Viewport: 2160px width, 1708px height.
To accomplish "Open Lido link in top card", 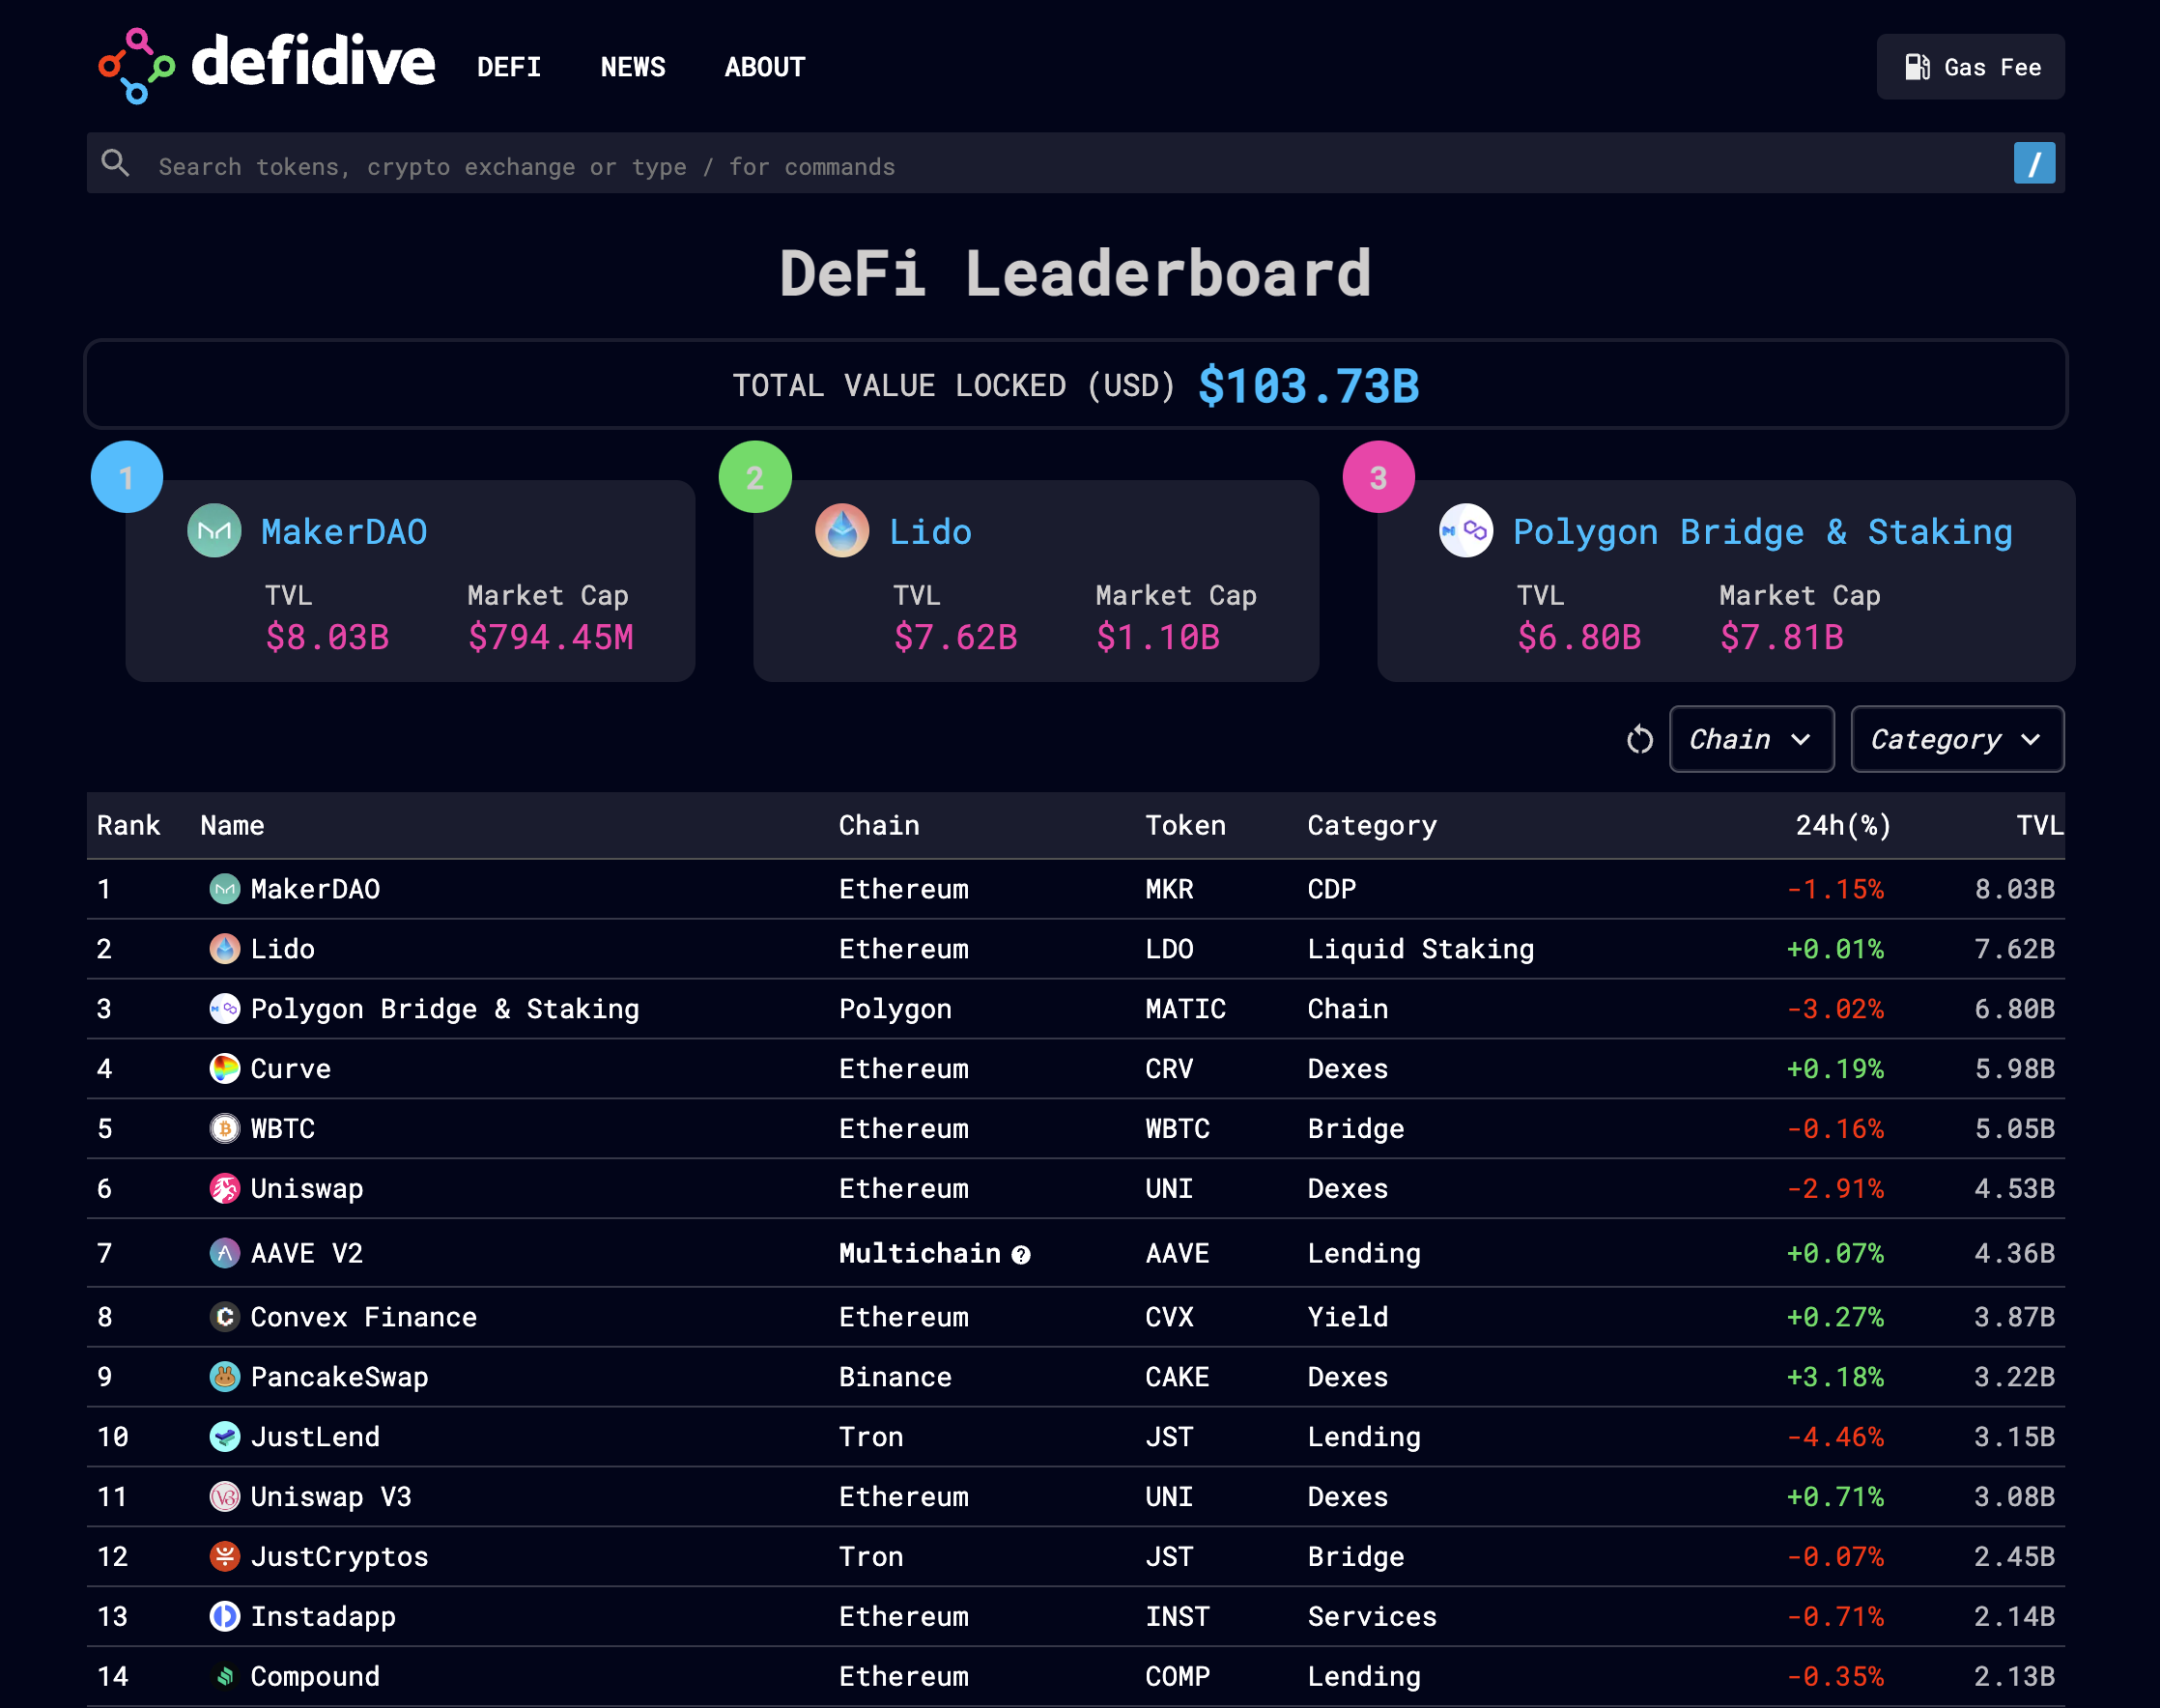I will [x=931, y=532].
